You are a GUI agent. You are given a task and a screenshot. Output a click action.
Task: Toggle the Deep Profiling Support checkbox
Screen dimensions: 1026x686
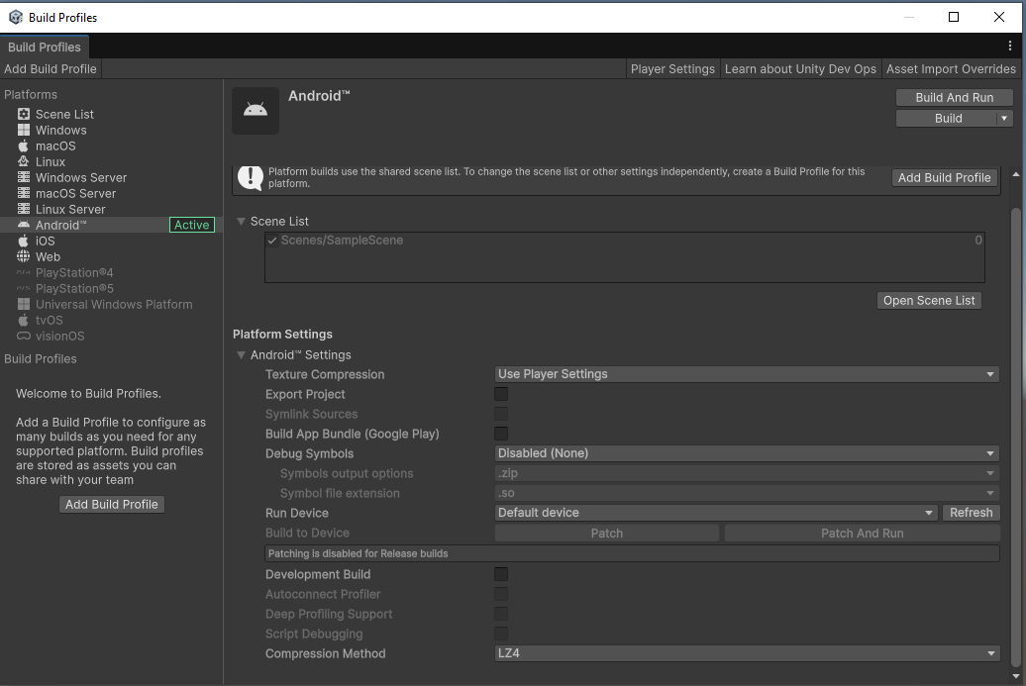click(x=501, y=614)
